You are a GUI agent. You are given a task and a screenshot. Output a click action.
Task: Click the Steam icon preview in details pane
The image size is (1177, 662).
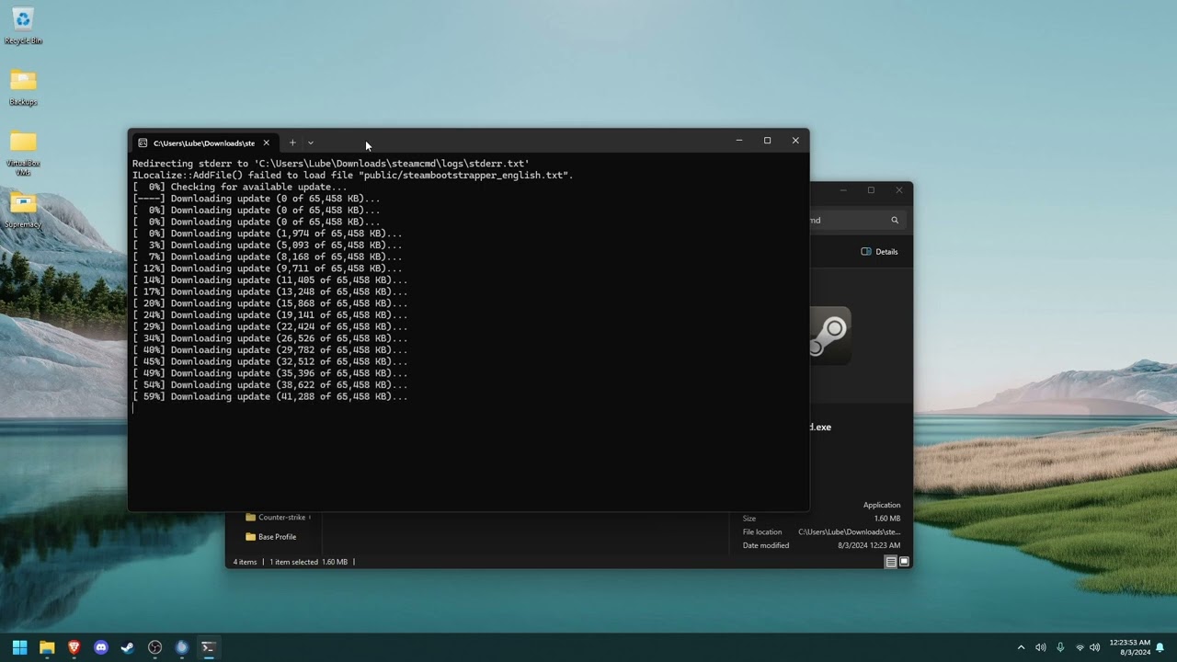coord(829,336)
